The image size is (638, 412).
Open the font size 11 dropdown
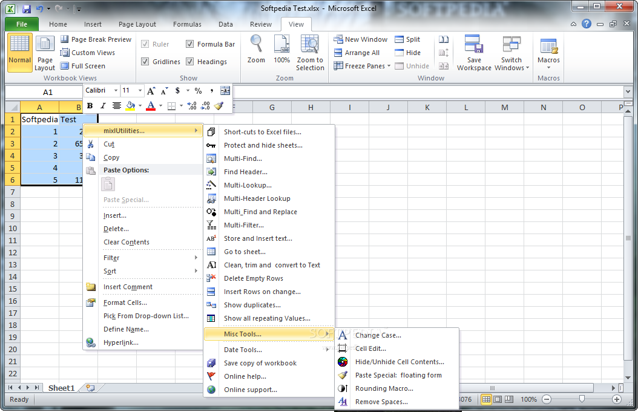tap(140, 91)
